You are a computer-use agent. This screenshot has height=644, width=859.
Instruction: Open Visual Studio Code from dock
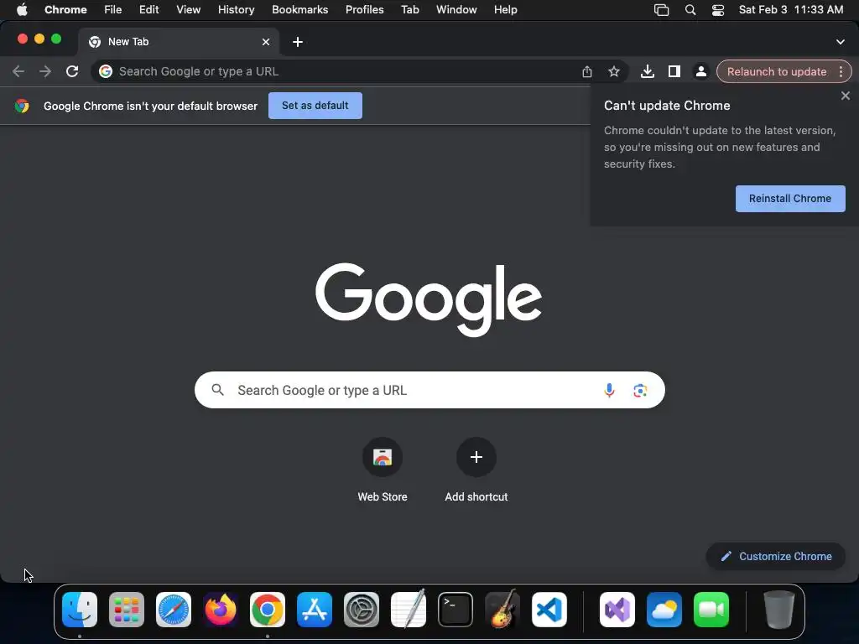coord(549,610)
